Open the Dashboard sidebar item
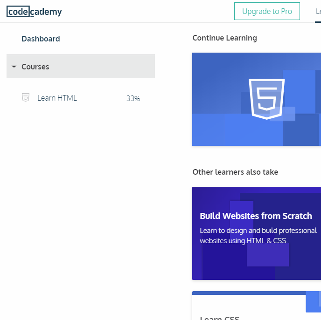Viewport: 321px width, 320px height. click(x=41, y=39)
